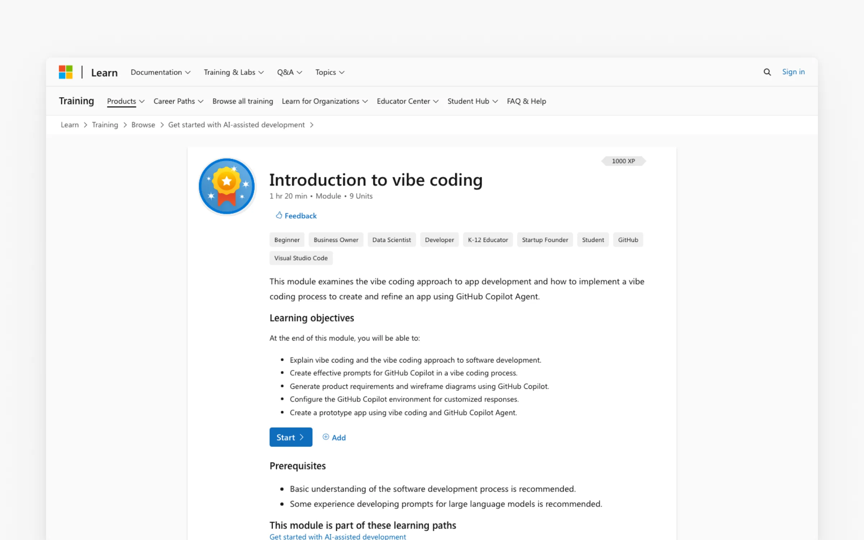Select the Beginner tag
The width and height of the screenshot is (864, 540).
287,240
